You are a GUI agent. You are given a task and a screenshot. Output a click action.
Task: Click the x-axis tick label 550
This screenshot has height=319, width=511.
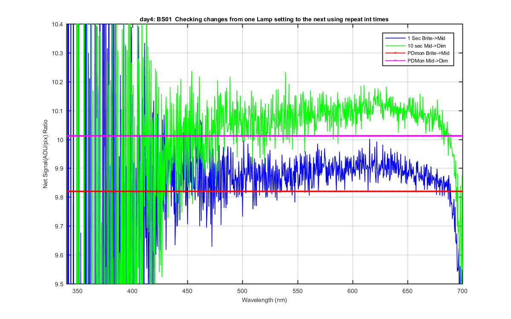[x=298, y=291]
